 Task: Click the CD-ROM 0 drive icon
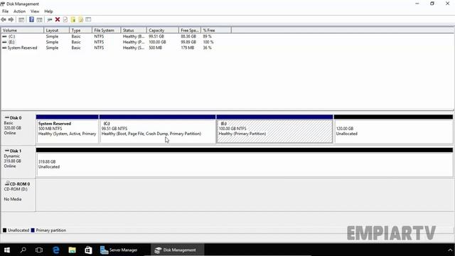pyautogui.click(x=6, y=183)
